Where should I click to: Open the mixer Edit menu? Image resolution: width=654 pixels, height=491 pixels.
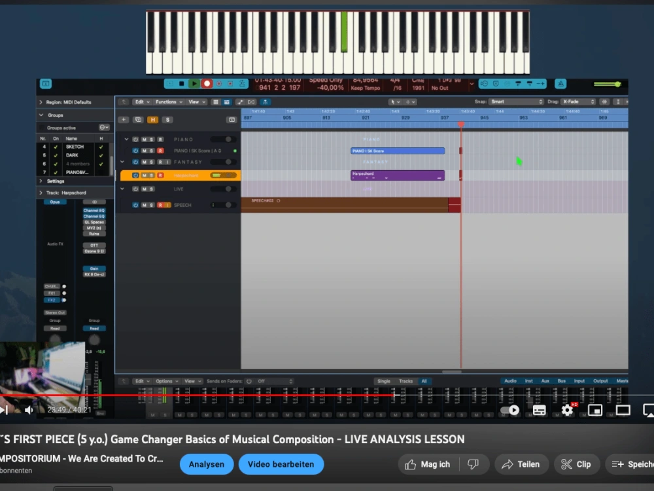tap(142, 381)
